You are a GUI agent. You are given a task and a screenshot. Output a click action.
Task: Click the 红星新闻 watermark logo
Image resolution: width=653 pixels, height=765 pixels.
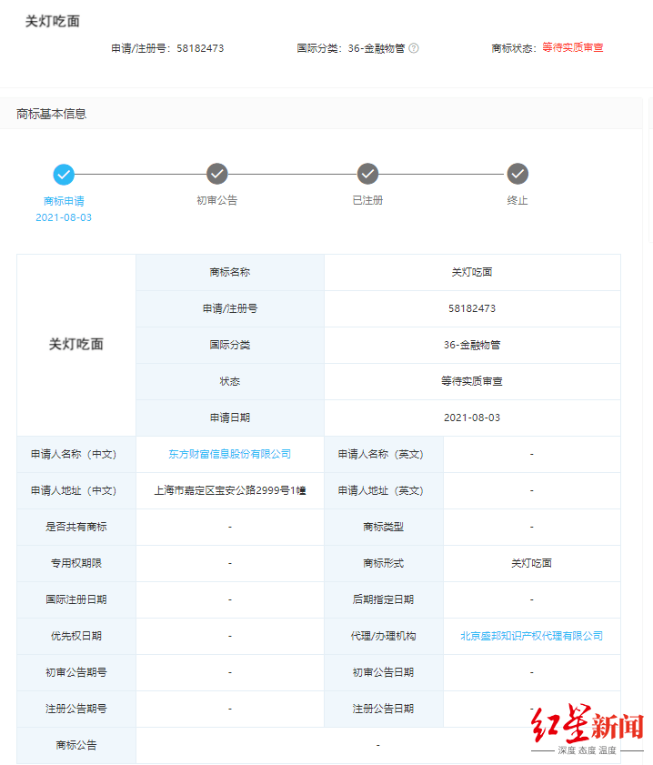[588, 729]
